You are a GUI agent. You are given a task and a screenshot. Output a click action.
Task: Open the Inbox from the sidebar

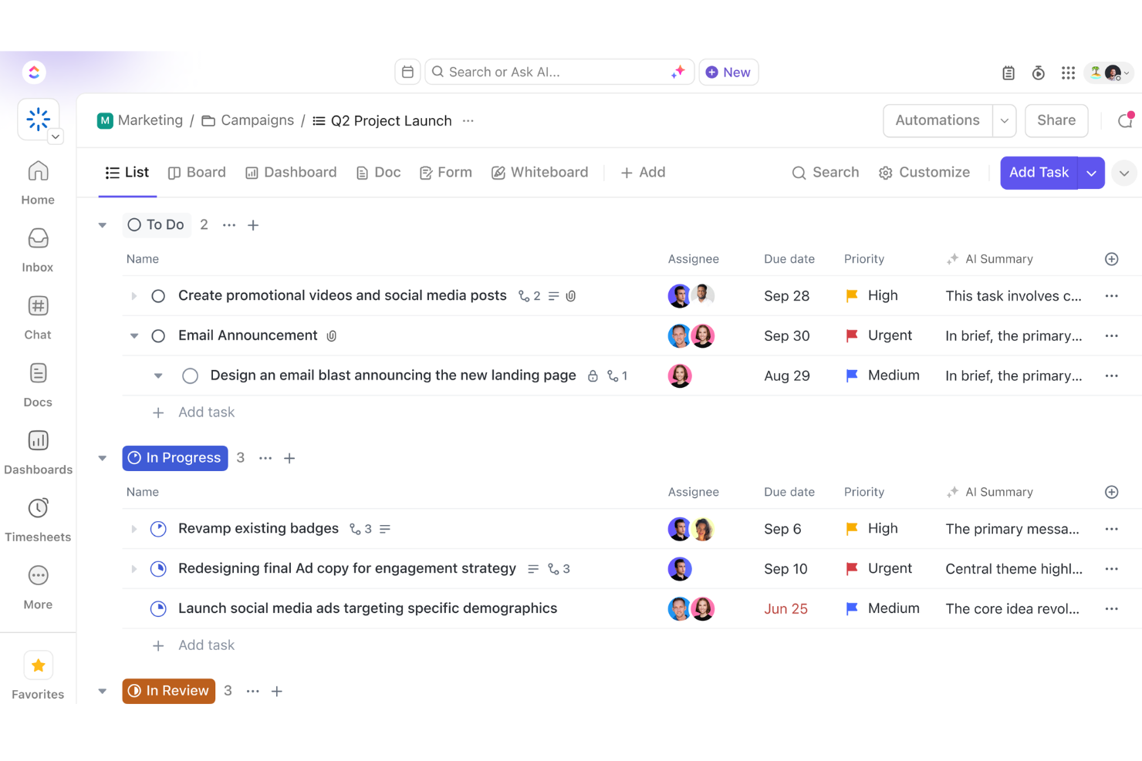(x=37, y=248)
